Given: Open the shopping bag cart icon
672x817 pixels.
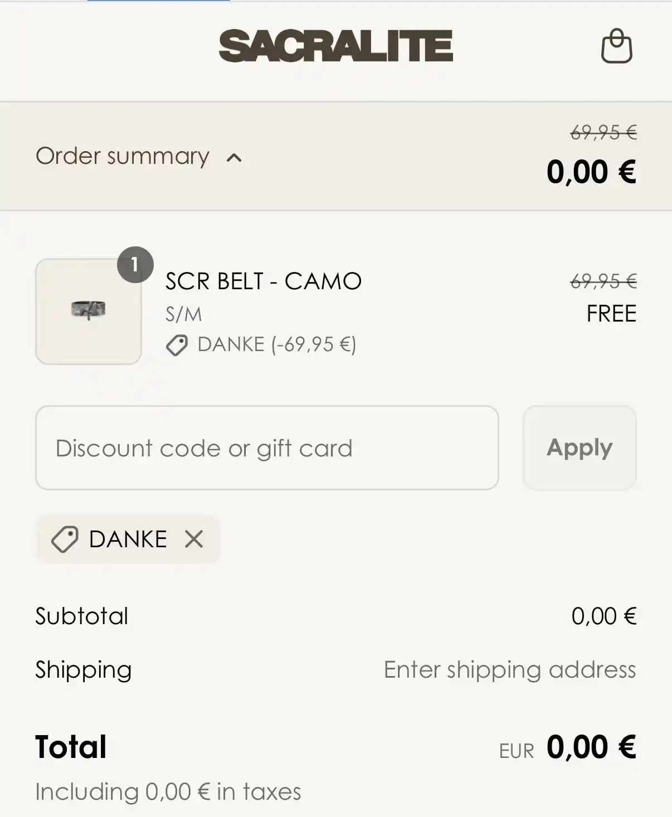Looking at the screenshot, I should [x=616, y=46].
